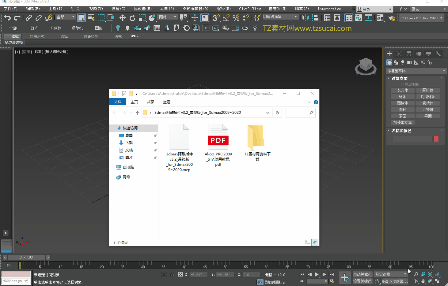The image size is (448, 286).
Task: Click the Undo arrow icon
Action: 7,18
